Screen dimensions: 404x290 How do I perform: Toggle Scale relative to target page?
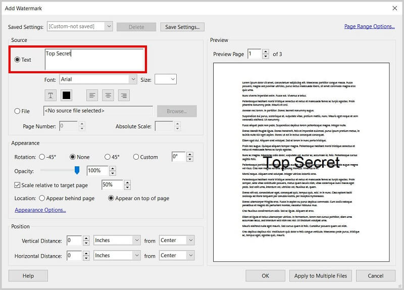(x=17, y=185)
